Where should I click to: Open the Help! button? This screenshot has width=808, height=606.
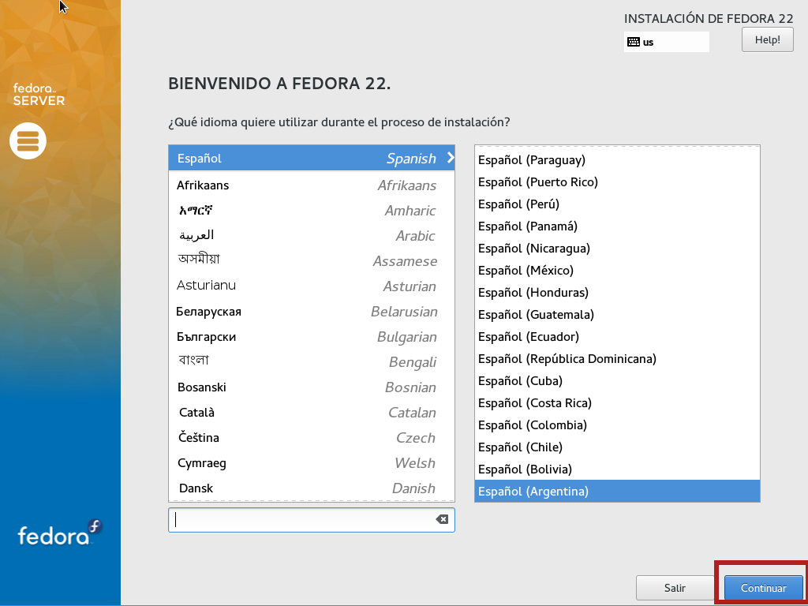tap(767, 39)
